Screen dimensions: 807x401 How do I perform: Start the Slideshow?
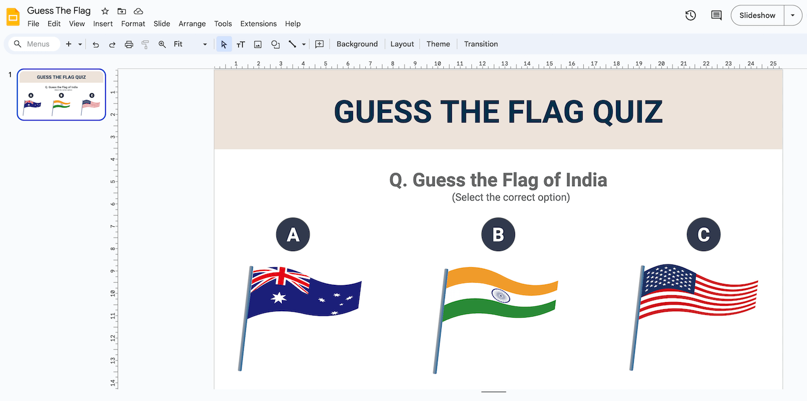[x=757, y=16]
